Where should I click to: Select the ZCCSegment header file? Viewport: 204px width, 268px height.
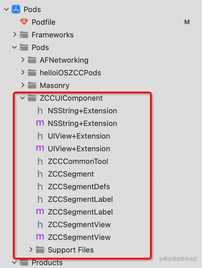tap(71, 174)
